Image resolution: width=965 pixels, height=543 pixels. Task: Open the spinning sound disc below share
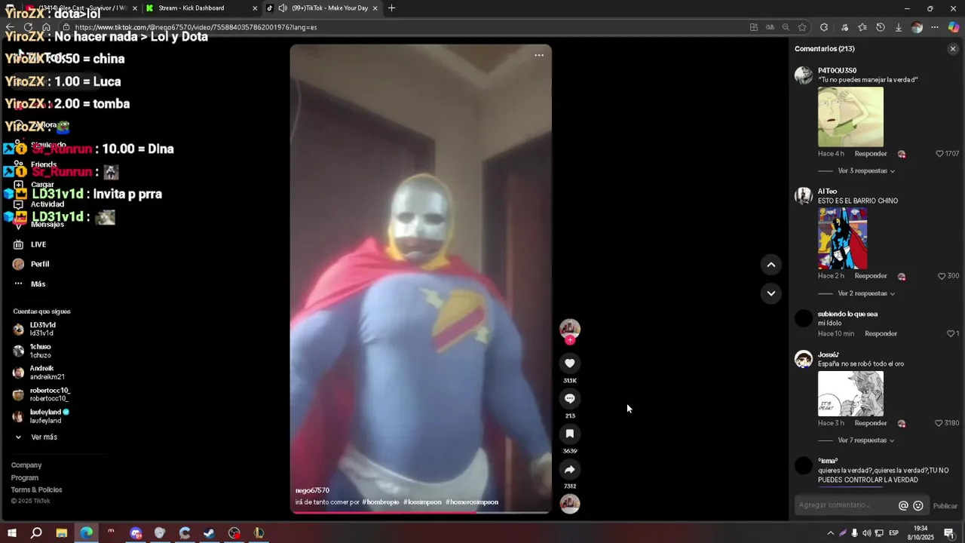tap(570, 504)
